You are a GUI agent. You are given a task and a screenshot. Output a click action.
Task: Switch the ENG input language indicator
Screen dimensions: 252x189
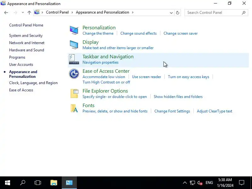coord(209,183)
